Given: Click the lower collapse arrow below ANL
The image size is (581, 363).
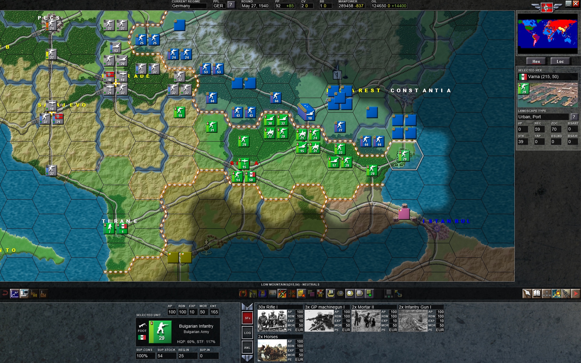Looking at the screenshot, I should click(x=247, y=358).
